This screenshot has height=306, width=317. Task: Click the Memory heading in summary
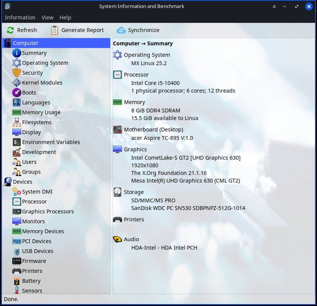pyautogui.click(x=134, y=102)
